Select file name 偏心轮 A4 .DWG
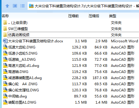The width and height of the screenshot is (139, 108). coord(23,84)
